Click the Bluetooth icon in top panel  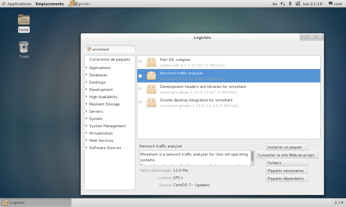coord(290,4)
